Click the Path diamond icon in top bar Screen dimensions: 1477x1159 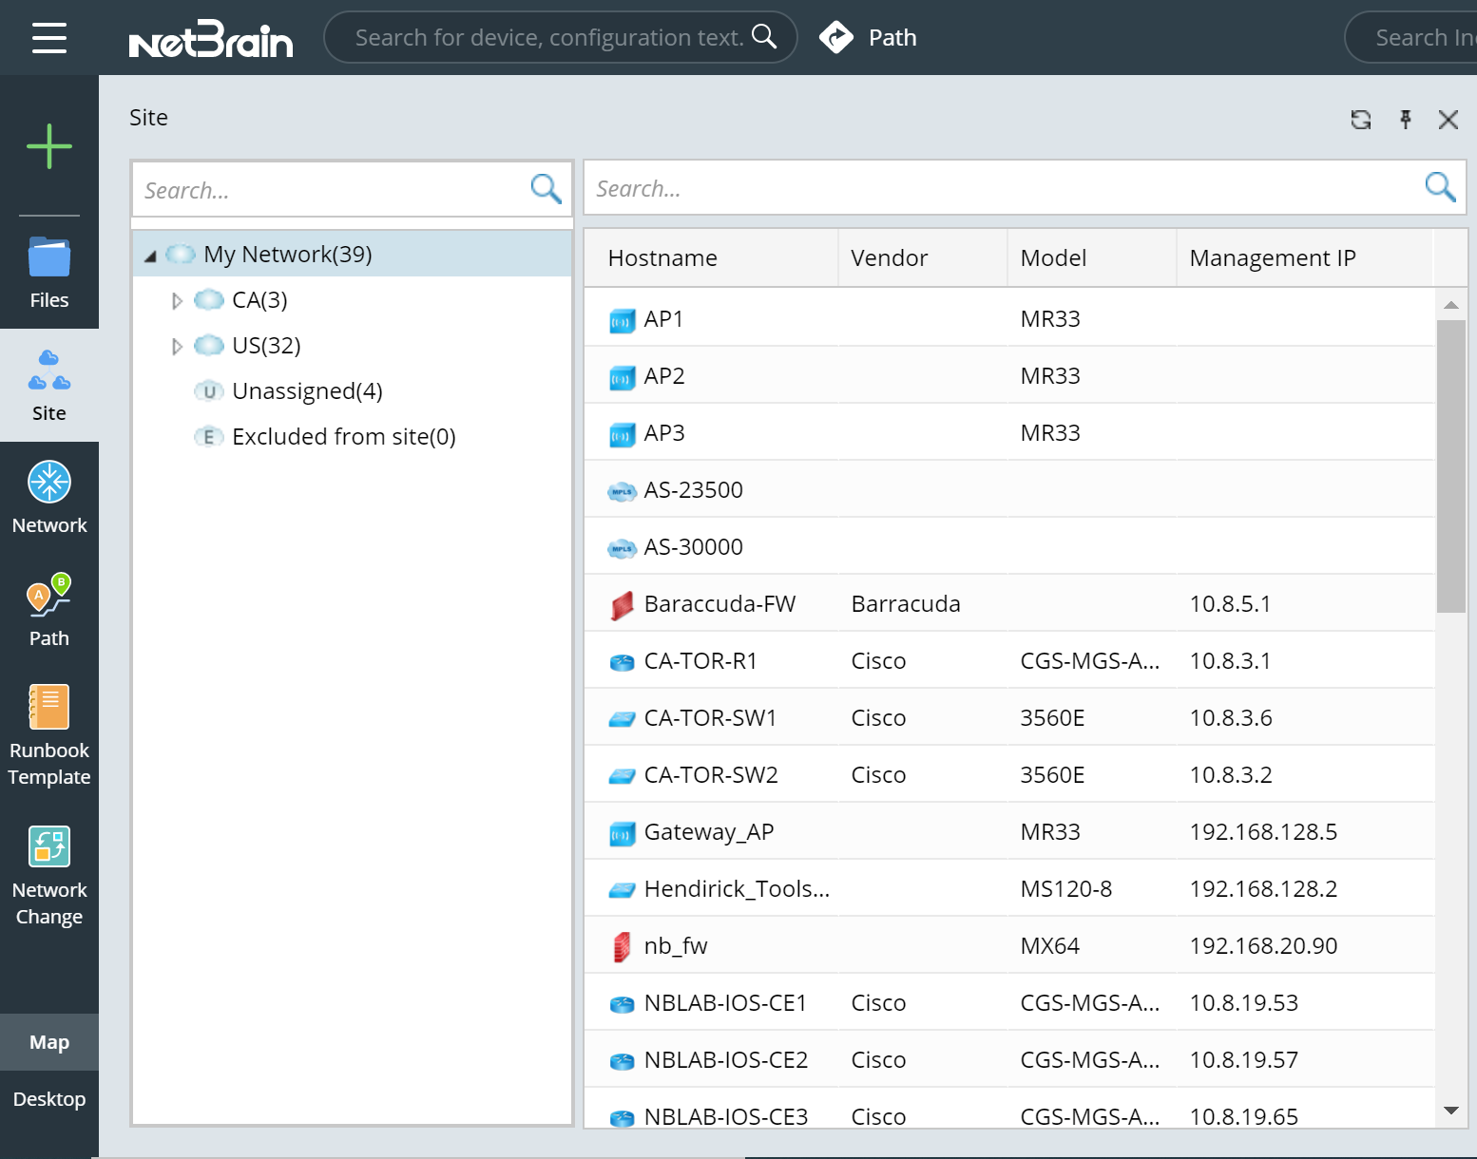[x=836, y=38]
